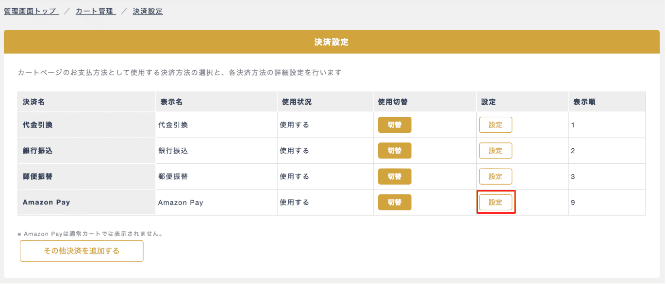Open 設定 for 銀行振込 payment

pos(495,151)
